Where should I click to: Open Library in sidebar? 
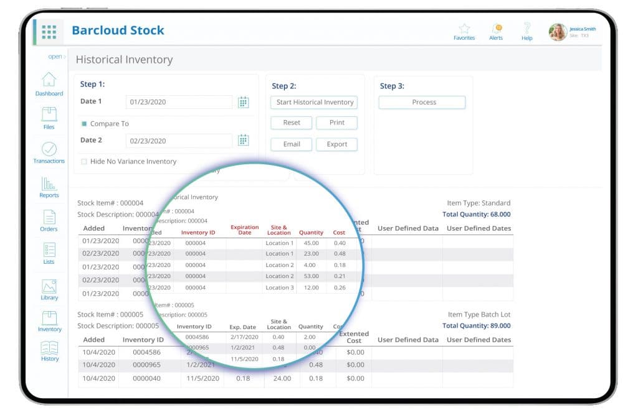coord(49,290)
